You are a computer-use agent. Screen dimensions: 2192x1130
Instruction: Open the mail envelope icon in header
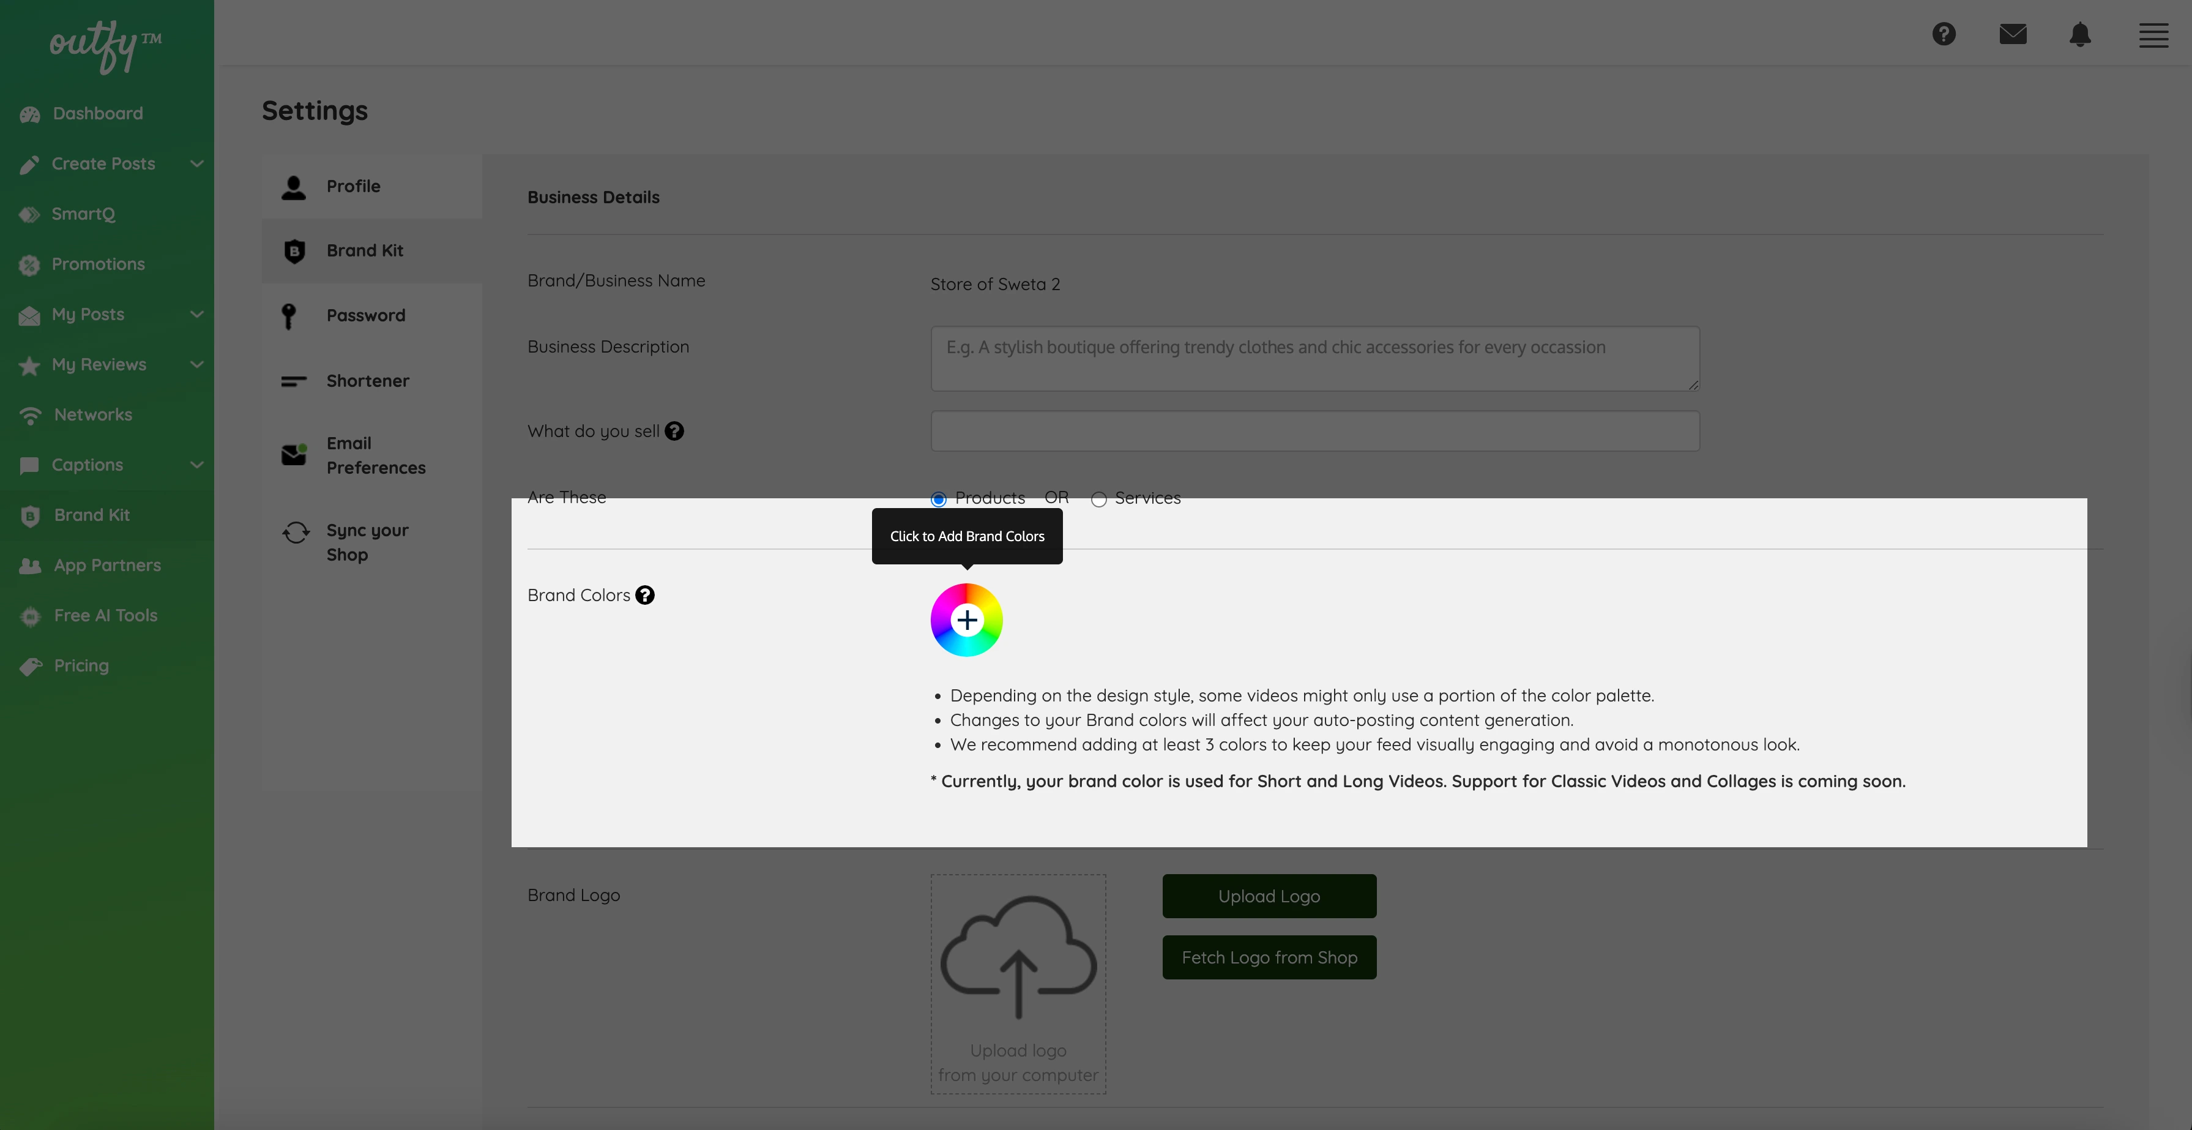pyautogui.click(x=2013, y=34)
